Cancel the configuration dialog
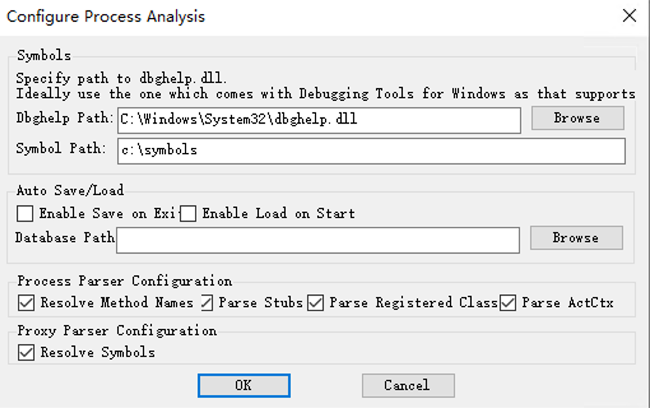This screenshot has width=650, height=408. (408, 386)
